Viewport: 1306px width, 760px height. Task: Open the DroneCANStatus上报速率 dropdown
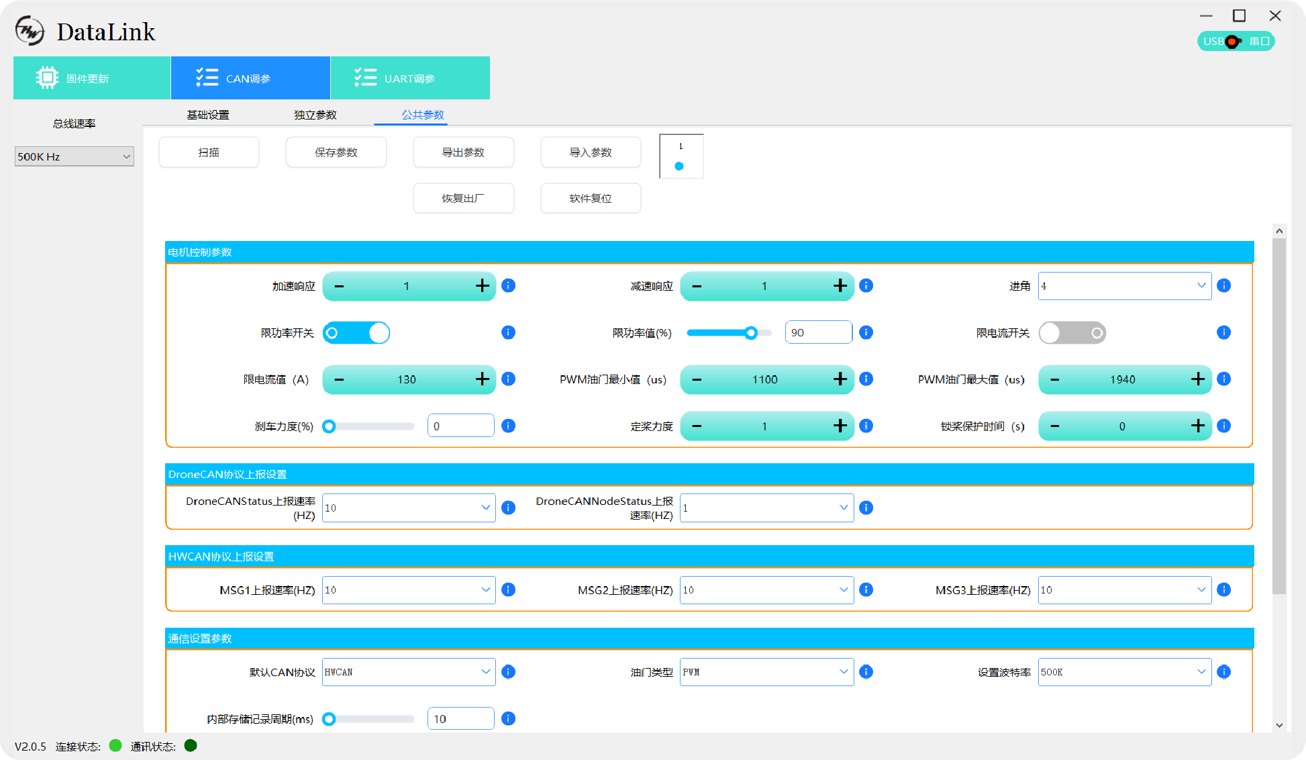[x=408, y=508]
